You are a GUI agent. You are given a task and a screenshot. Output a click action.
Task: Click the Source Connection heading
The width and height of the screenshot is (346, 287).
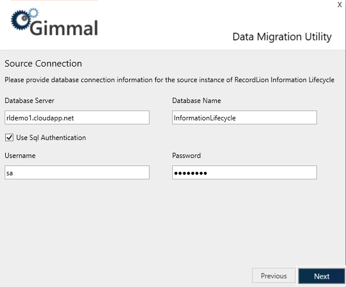(43, 64)
